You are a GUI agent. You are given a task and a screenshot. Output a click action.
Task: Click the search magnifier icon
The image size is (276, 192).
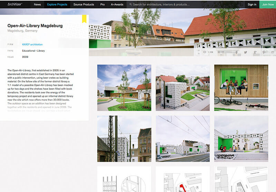[131, 4]
